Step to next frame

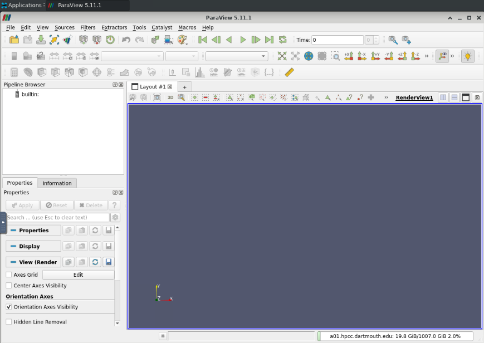click(x=256, y=40)
